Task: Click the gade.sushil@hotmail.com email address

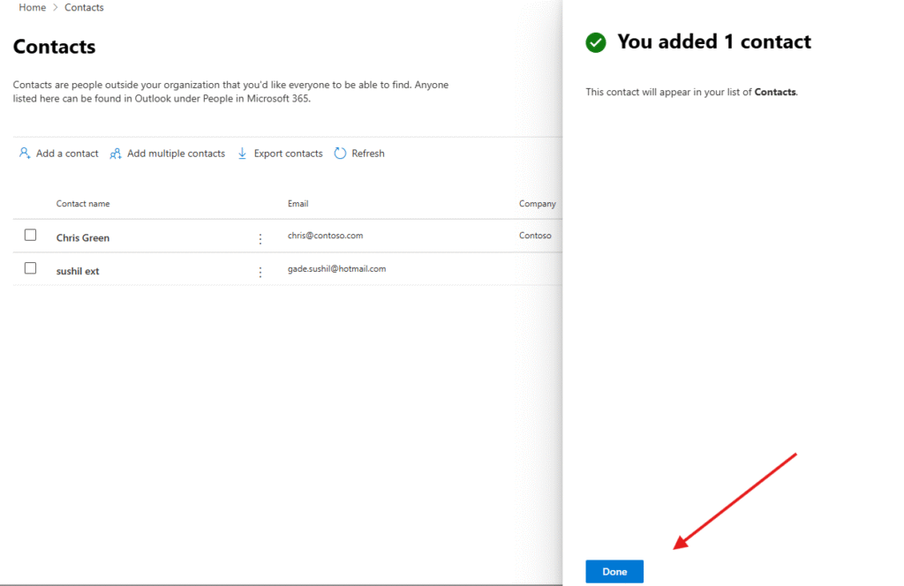Action: pos(336,269)
